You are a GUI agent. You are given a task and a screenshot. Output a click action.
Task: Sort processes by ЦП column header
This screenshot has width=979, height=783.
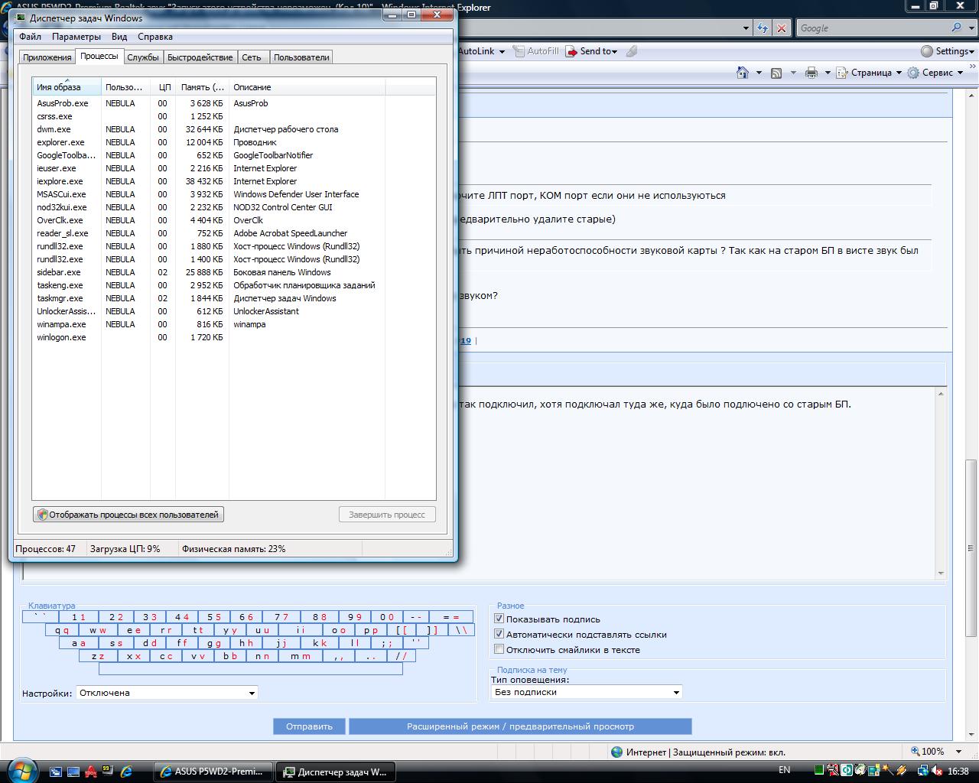(164, 87)
